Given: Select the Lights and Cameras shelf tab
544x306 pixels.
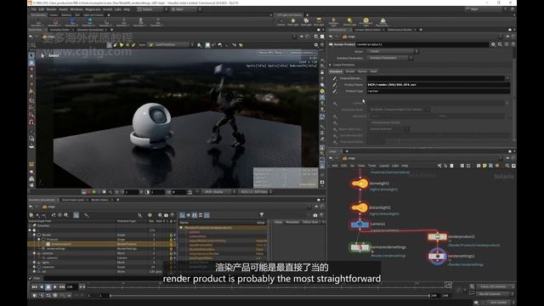Looking at the screenshot, I should coord(93,15).
